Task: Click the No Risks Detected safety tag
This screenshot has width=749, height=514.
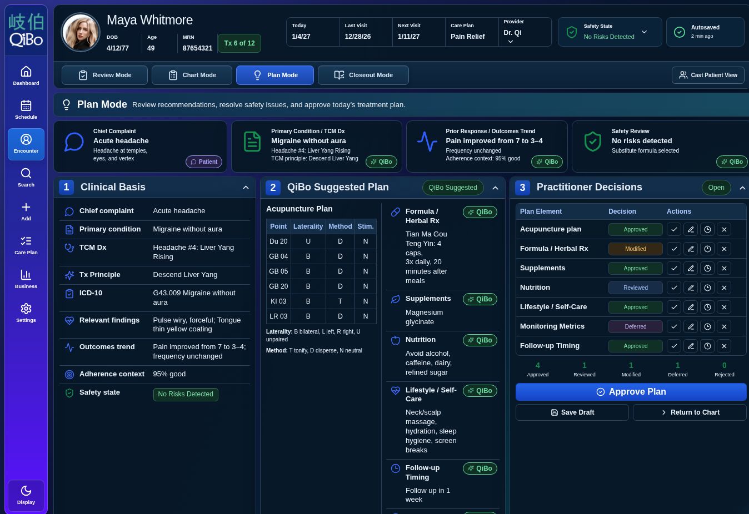Action: (x=186, y=394)
